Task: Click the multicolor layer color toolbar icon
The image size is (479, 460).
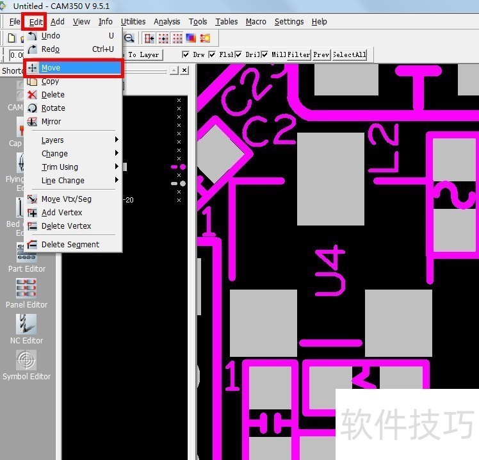Action: click(190, 38)
